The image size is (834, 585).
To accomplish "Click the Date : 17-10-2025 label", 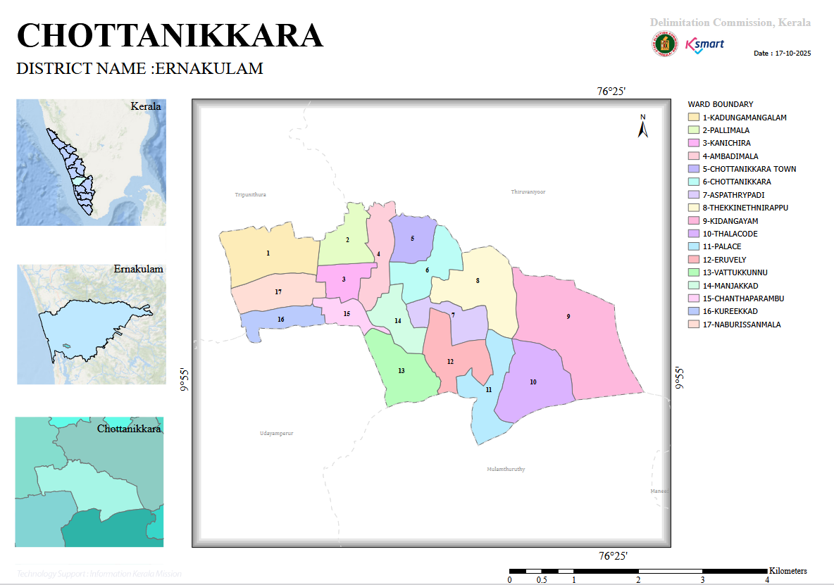I will pyautogui.click(x=783, y=53).
